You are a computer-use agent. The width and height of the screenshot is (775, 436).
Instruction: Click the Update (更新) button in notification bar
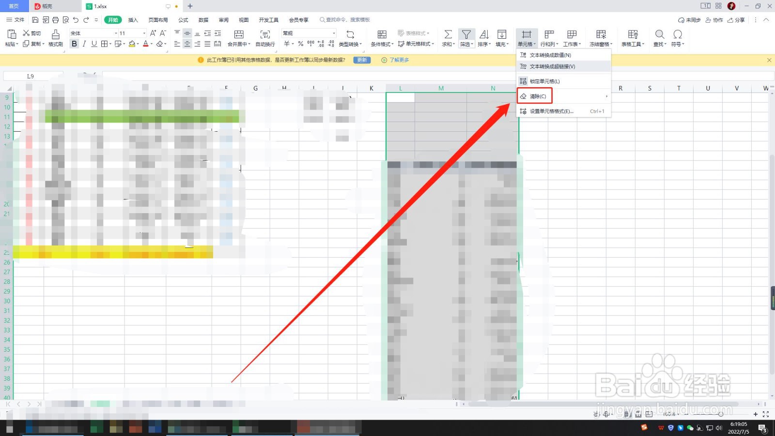[x=362, y=60]
